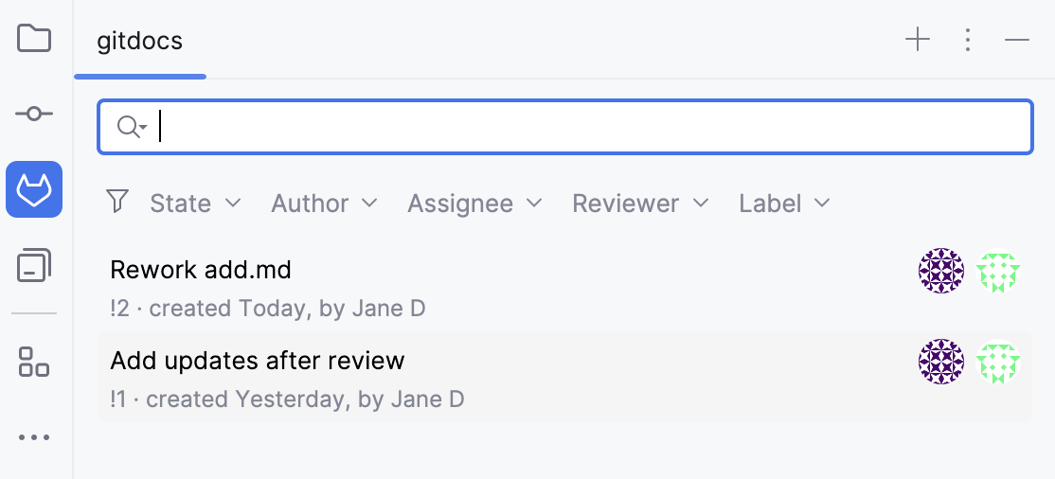Expand the Author filter dropdown
1055x479 pixels.
[x=324, y=204]
